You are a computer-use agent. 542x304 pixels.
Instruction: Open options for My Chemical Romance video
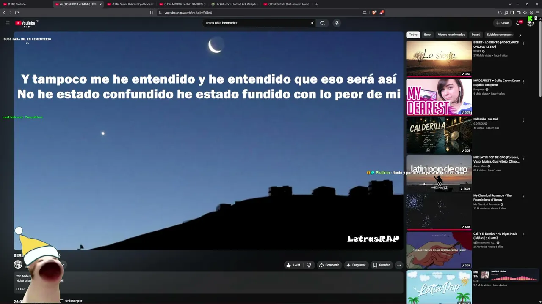(523, 196)
